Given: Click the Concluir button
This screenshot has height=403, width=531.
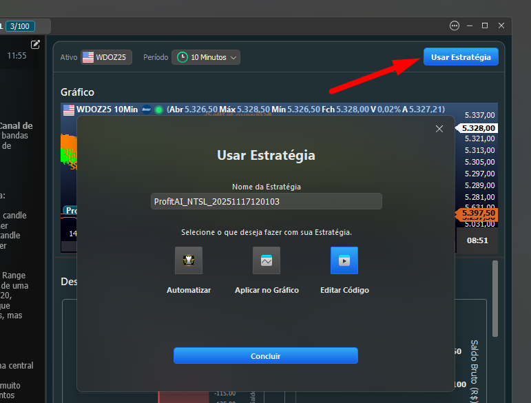Looking at the screenshot, I should click(x=266, y=356).
